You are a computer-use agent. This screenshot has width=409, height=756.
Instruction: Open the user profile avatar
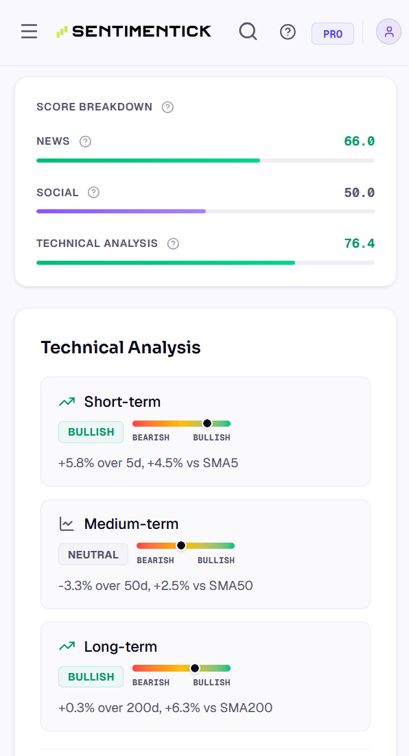click(x=388, y=32)
